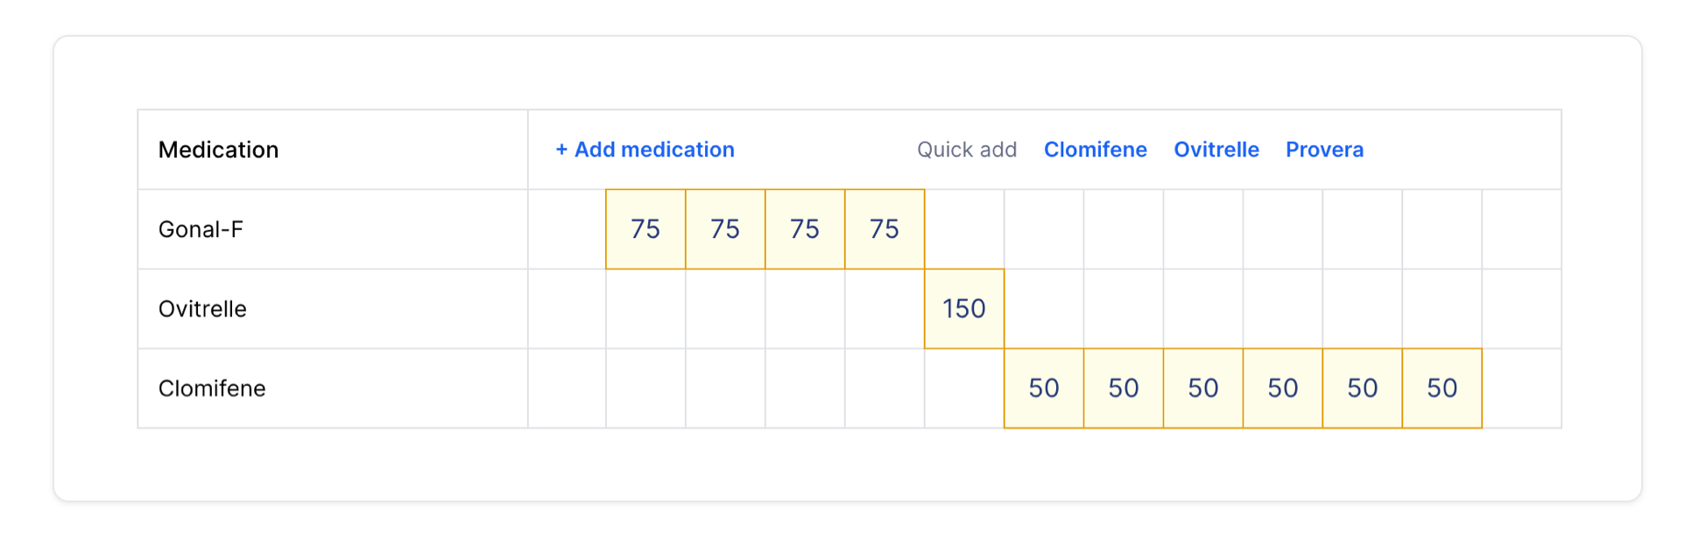Pick the third 50 dose cell for Clomifene
The width and height of the screenshot is (1706, 539).
[x=1203, y=388]
